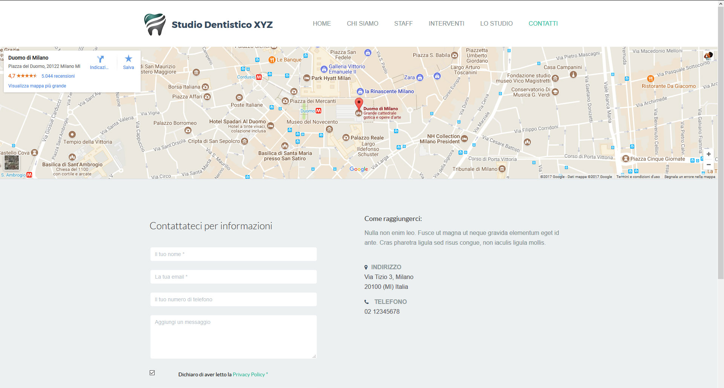Click phone number 02 12345678
The image size is (724, 388).
tap(382, 311)
